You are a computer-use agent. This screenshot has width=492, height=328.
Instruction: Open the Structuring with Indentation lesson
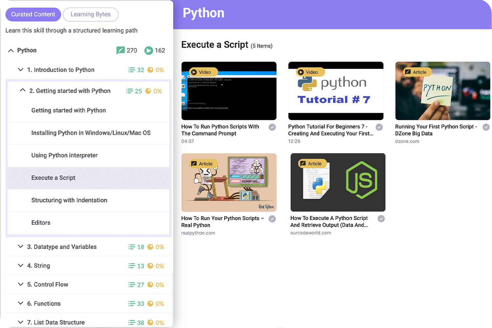click(x=69, y=200)
